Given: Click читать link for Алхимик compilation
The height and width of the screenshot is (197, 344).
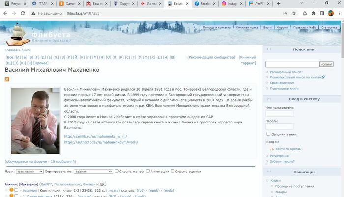Looking at the screenshot, I should coord(113,191).
